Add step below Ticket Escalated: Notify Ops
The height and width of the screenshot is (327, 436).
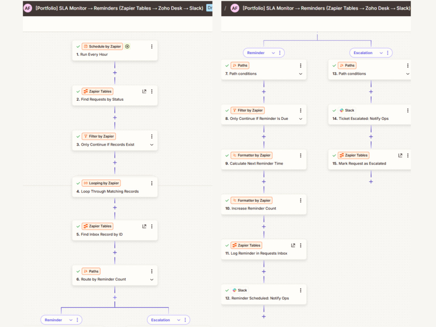371,136
